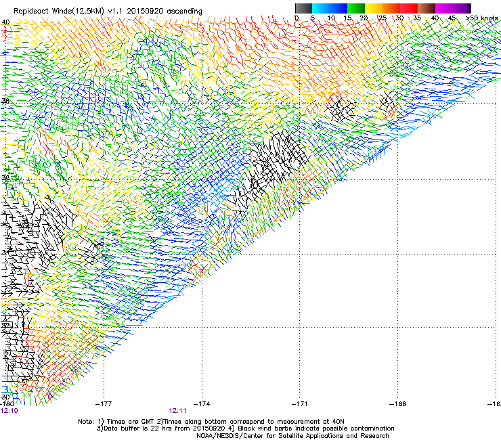Click the latitude label '40'
Screen dimensions: 501x440
point(5,22)
